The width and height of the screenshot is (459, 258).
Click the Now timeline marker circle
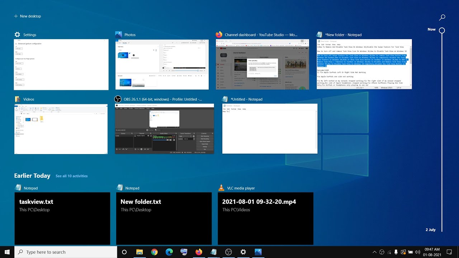pos(442,30)
